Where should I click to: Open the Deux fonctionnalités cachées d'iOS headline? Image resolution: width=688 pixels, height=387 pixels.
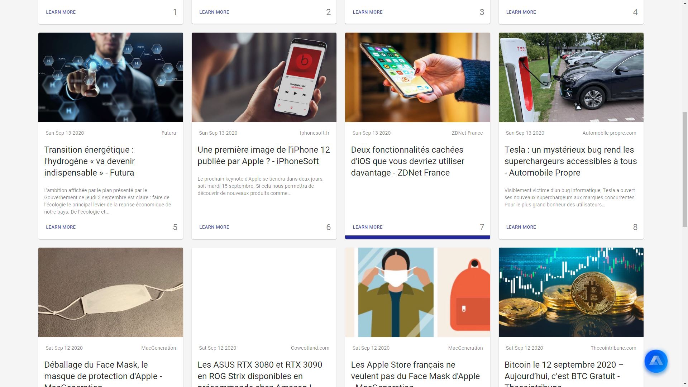point(407,161)
